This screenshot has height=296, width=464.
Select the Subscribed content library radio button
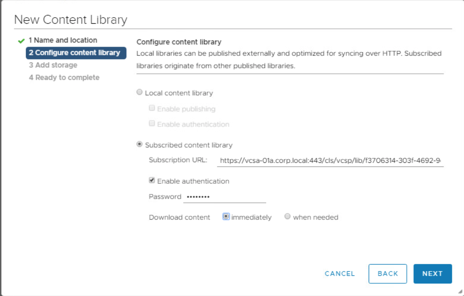pyautogui.click(x=139, y=144)
